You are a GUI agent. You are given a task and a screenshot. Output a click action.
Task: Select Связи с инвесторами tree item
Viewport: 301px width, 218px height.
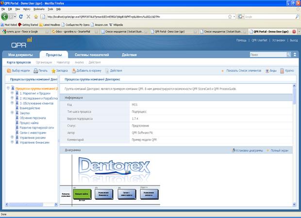click(33, 133)
